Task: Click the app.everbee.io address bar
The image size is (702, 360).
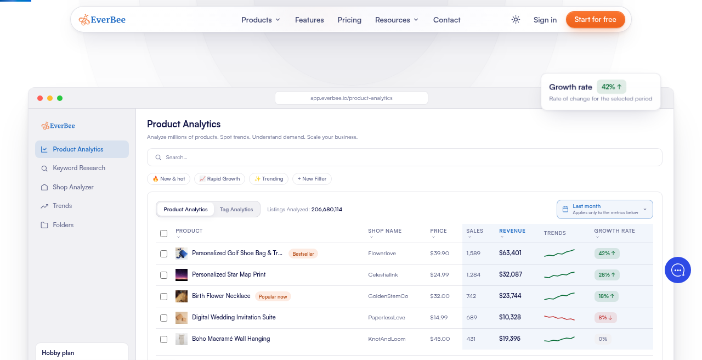Action: [x=352, y=98]
